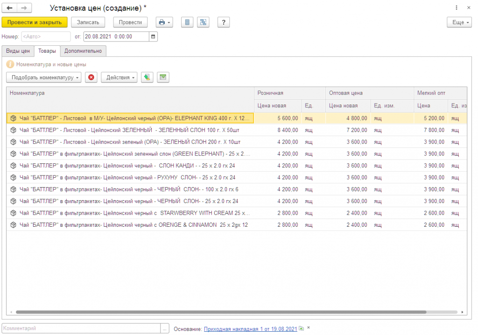Click item icon of ORENGE & CINNAMON row
478x335 pixels.
[x=13, y=225]
